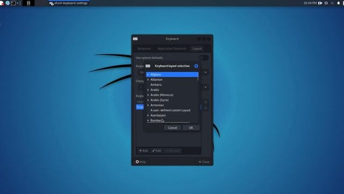Expand the Arabic (Syria) variants

tap(148, 100)
